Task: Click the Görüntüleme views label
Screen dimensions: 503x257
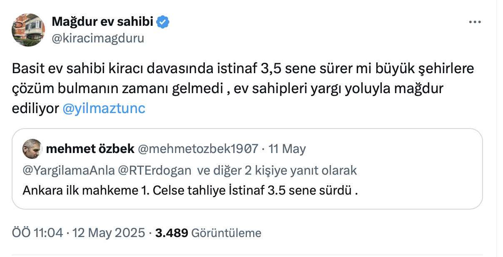Action: (226, 233)
